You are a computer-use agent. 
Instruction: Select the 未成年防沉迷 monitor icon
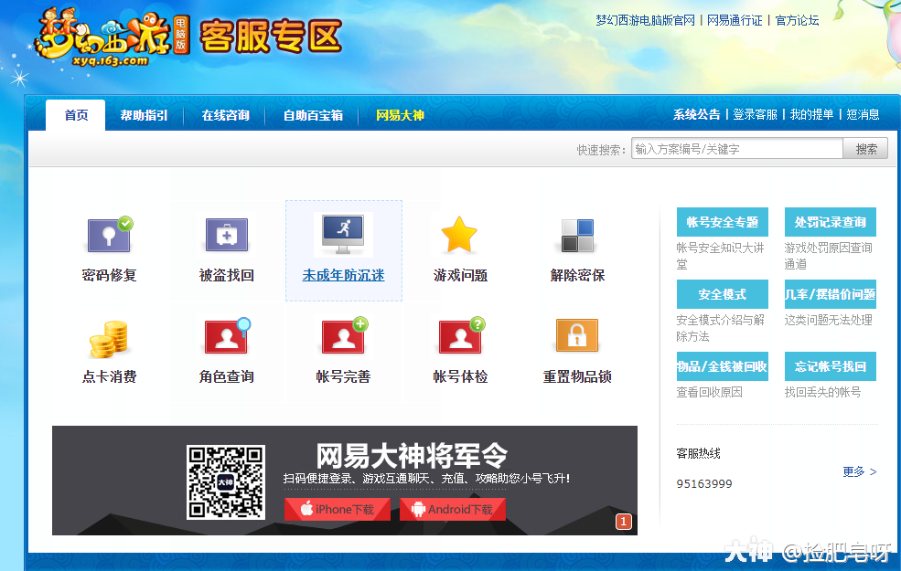343,234
